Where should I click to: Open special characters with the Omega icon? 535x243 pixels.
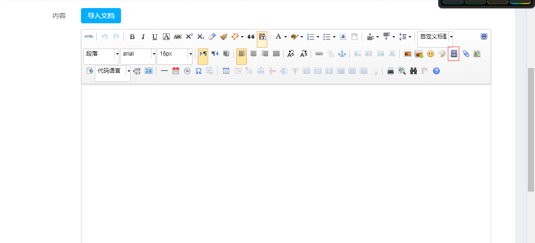coord(199,71)
